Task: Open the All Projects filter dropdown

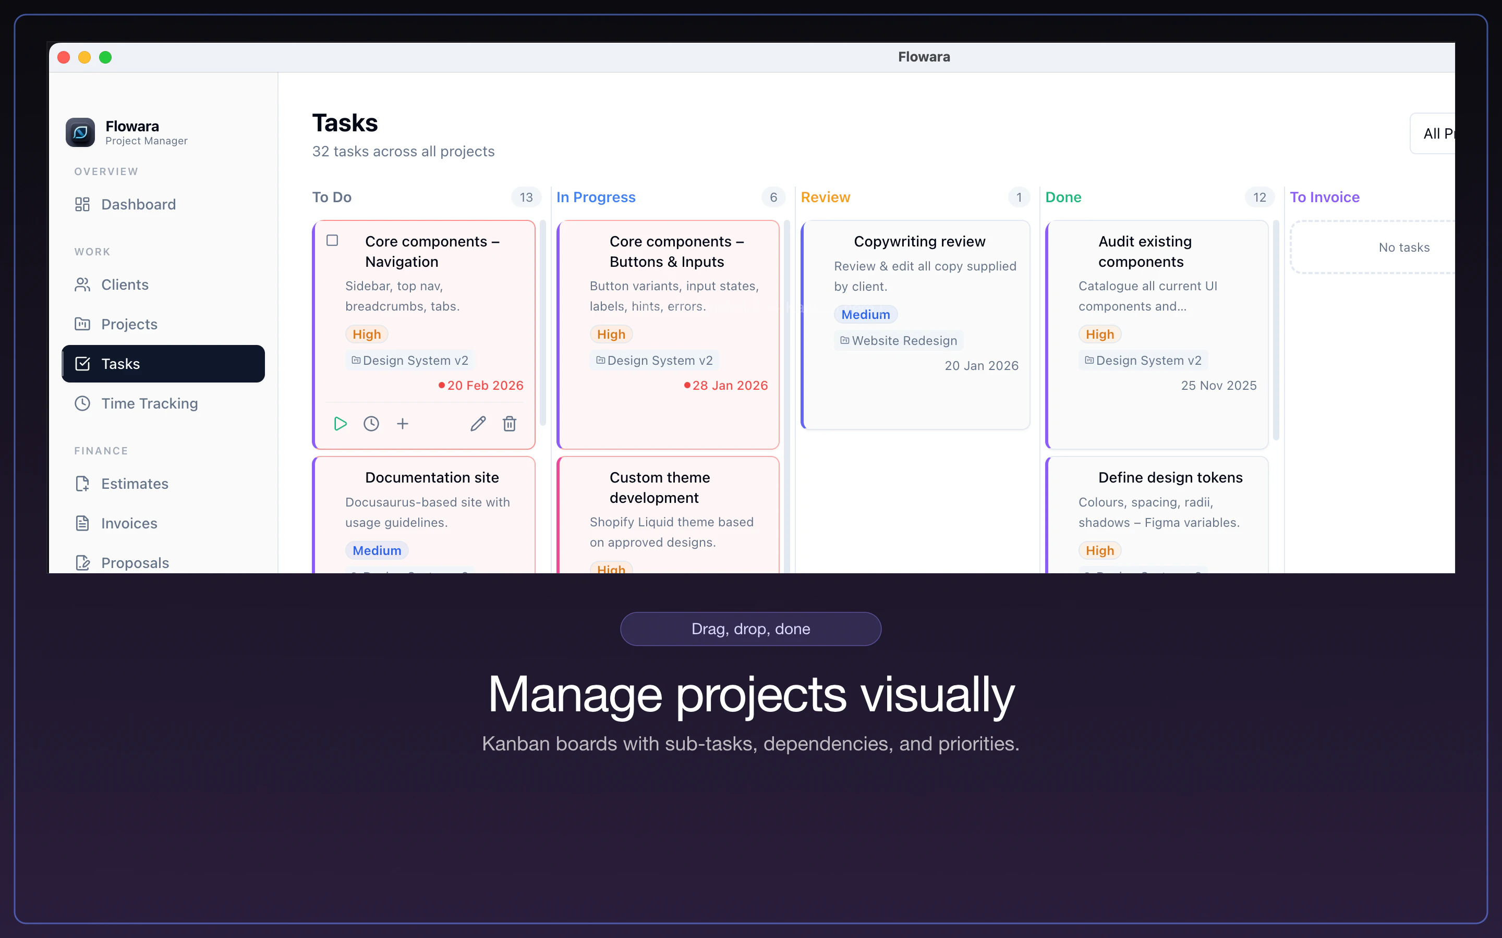Action: click(1433, 133)
